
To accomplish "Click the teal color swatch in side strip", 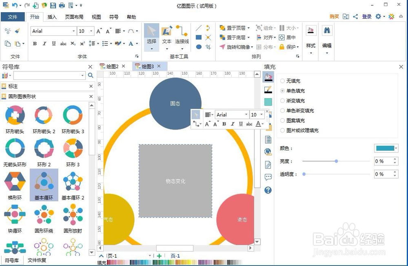I will click(268, 102).
